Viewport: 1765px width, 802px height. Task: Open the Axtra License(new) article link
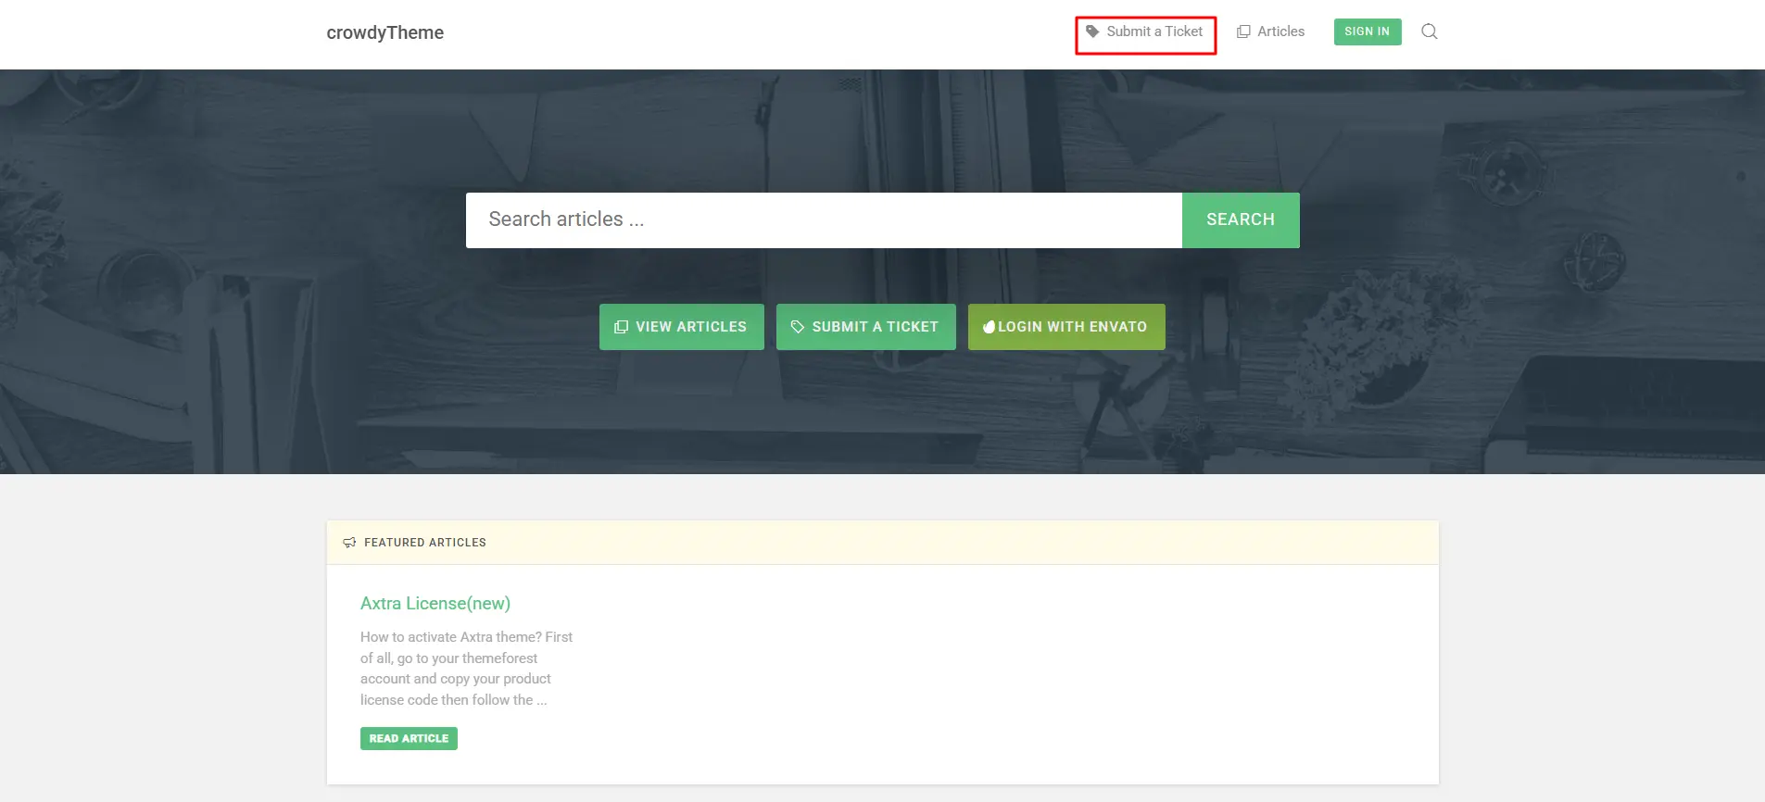(x=435, y=603)
